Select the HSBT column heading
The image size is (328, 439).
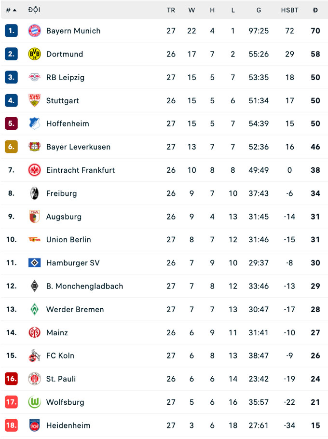[290, 10]
